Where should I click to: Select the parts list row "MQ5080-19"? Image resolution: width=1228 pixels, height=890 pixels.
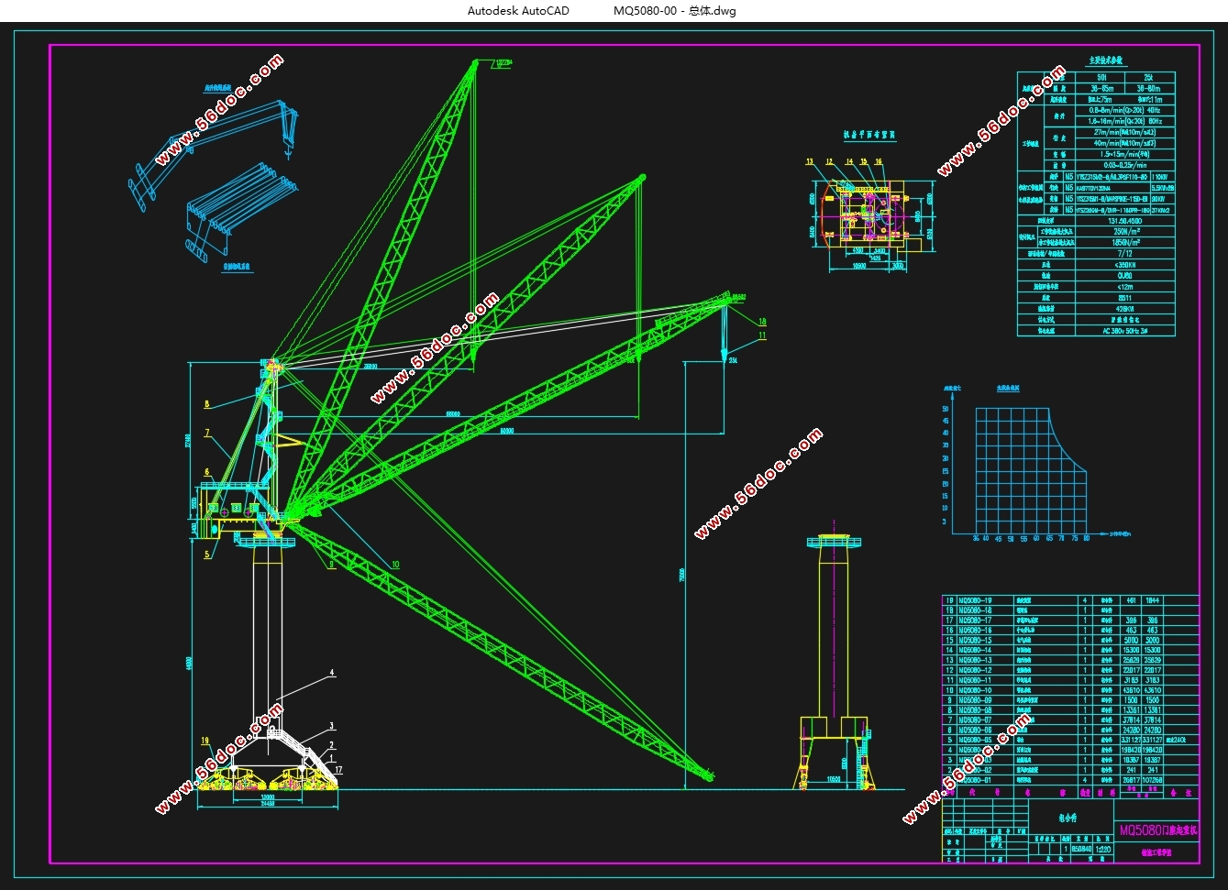1070,600
